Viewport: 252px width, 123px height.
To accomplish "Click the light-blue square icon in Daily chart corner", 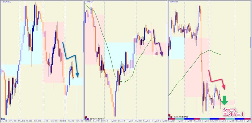I will (4, 119).
